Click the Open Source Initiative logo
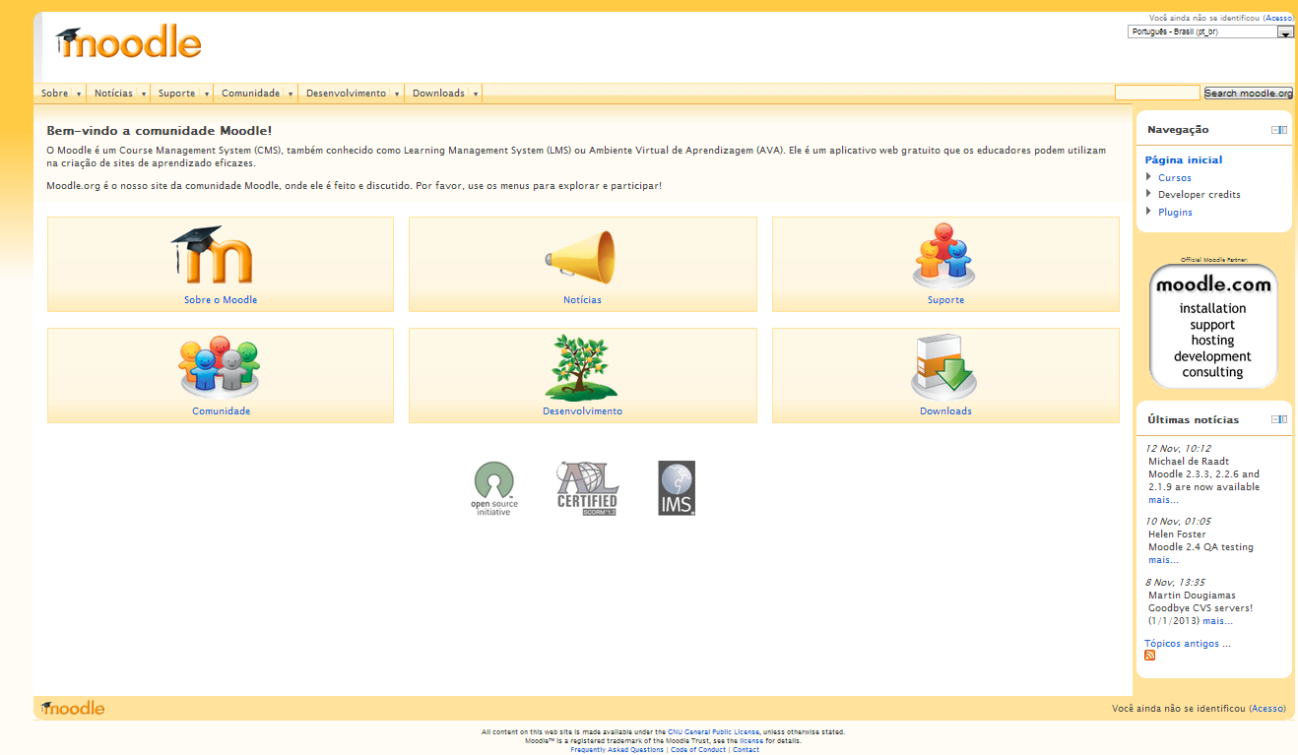1298x755 pixels. [493, 488]
